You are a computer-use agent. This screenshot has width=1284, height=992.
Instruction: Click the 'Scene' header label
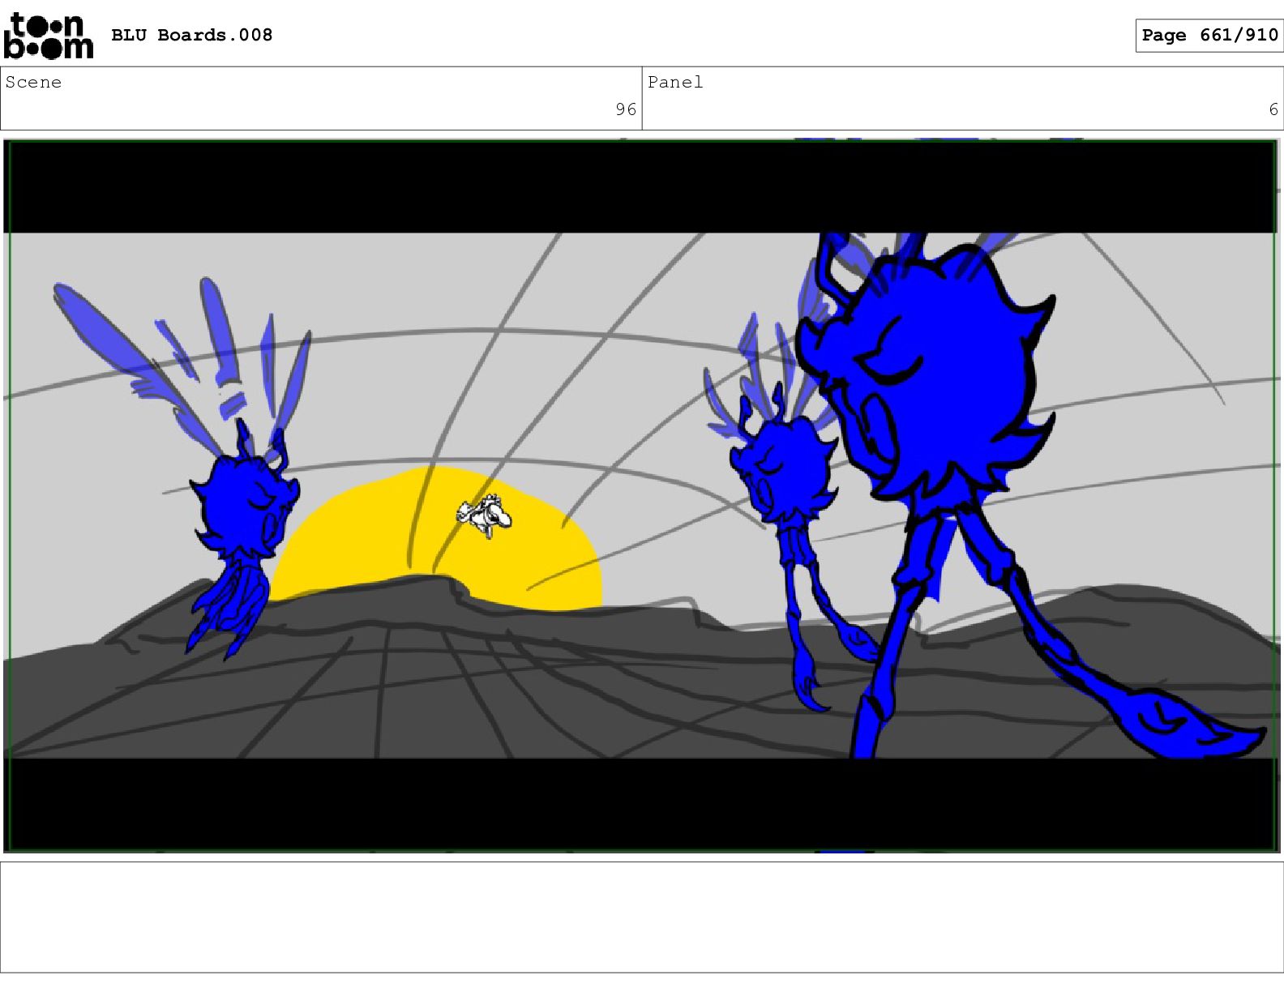point(33,82)
